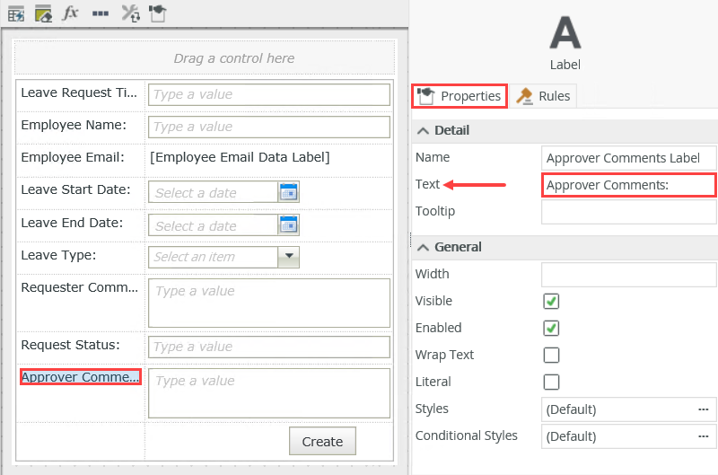
Task: Click the large Label control icon
Action: [x=565, y=32]
